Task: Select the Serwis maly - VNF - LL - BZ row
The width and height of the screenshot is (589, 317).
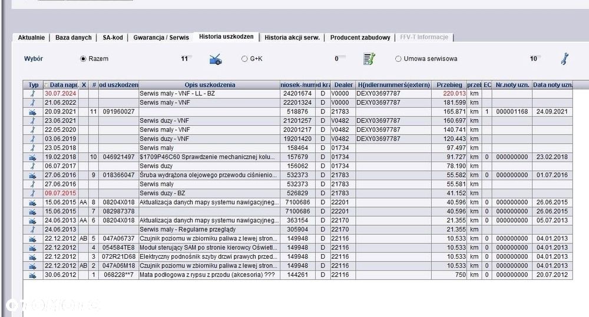Action: click(297, 94)
